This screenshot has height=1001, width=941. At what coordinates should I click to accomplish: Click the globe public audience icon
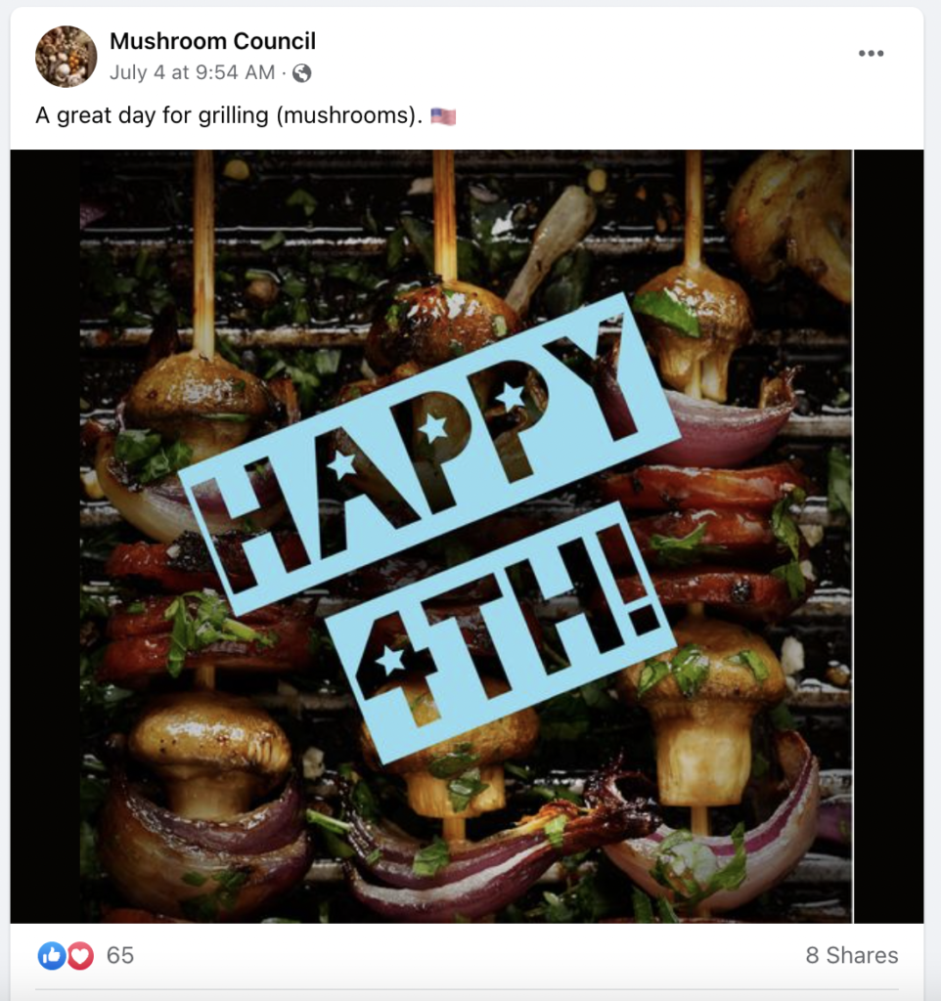click(x=301, y=73)
